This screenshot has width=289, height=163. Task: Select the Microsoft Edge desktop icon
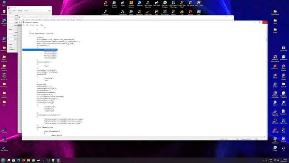tap(4, 22)
